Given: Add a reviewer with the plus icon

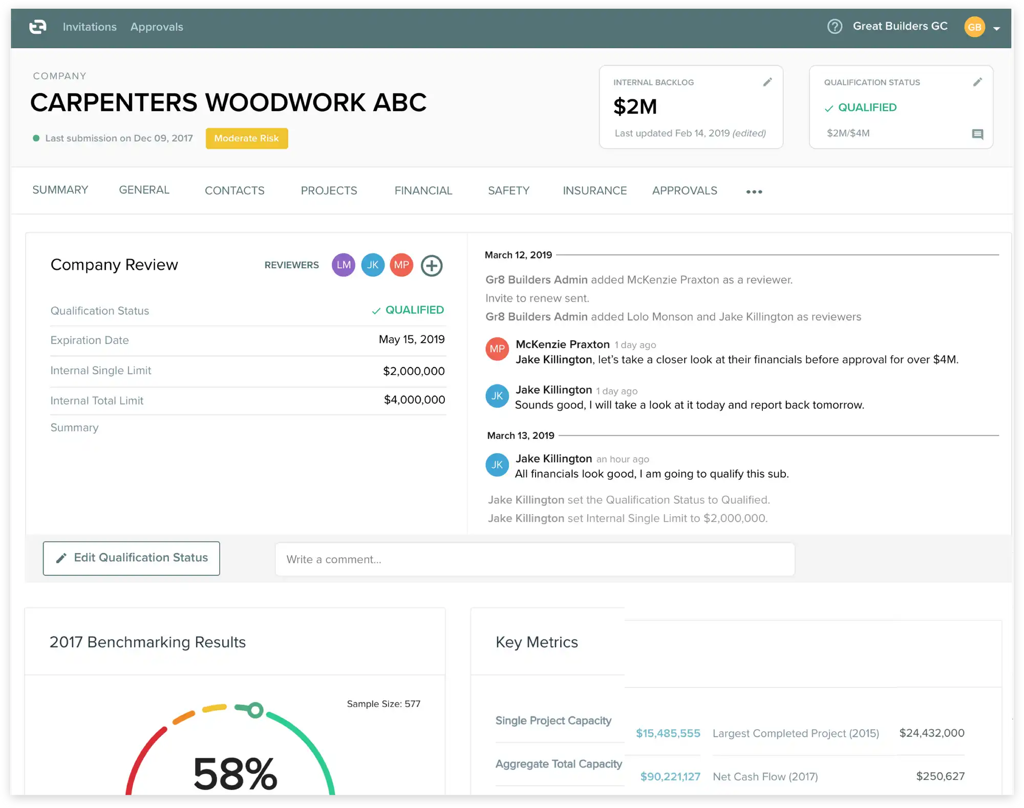Looking at the screenshot, I should 432,265.
